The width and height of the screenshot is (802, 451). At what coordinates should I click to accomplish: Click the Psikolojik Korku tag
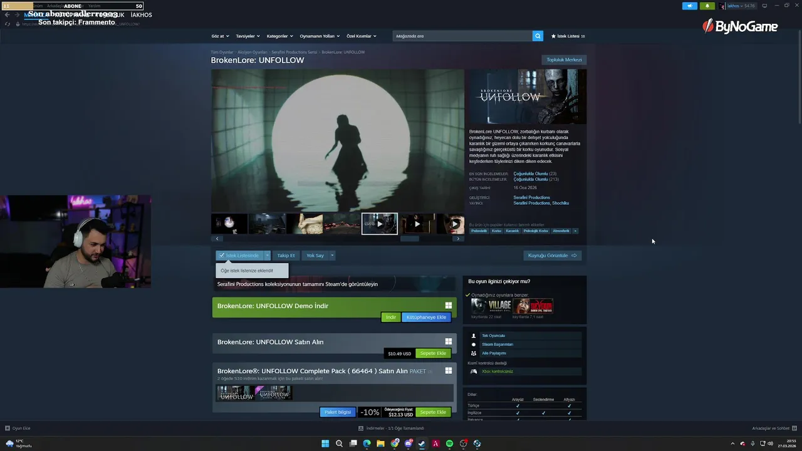coord(536,231)
